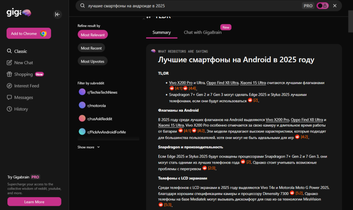Click the PRO badge in search bar
This screenshot has height=210, width=353.
tap(308, 6)
